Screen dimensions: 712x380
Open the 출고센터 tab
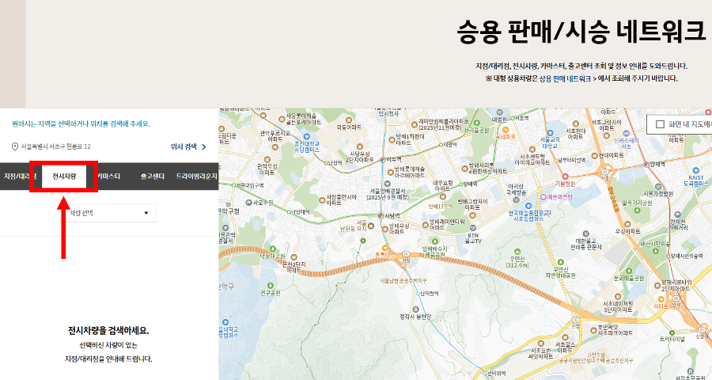point(152,177)
